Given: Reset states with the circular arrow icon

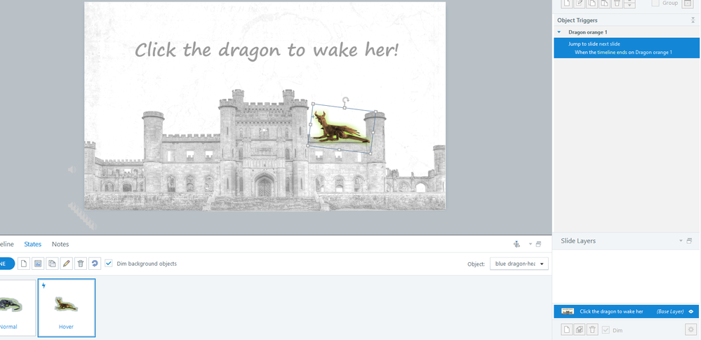Looking at the screenshot, I should pos(95,264).
